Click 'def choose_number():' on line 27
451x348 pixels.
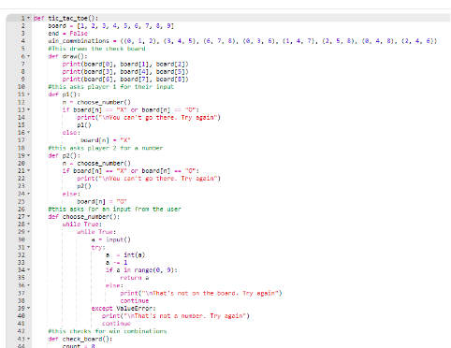(x=84, y=217)
